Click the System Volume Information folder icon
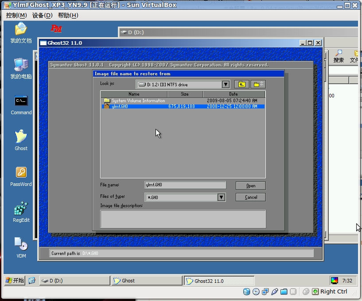Viewport: 362px width, 301px height. pyautogui.click(x=107, y=100)
